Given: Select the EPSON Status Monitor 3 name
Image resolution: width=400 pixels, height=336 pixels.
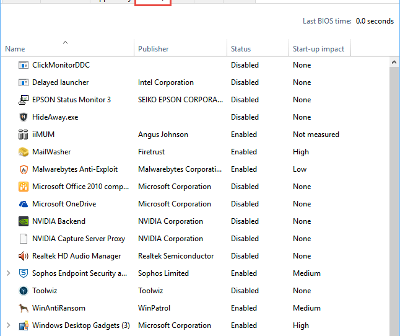Looking at the screenshot, I should [71, 100].
